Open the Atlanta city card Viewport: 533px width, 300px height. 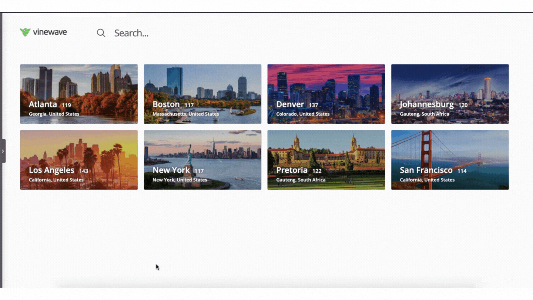[x=79, y=94]
